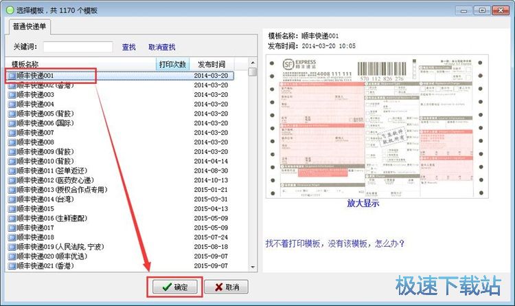
Task: Click the template icon beside 顺丰快递017
Action: pyautogui.click(x=12, y=228)
